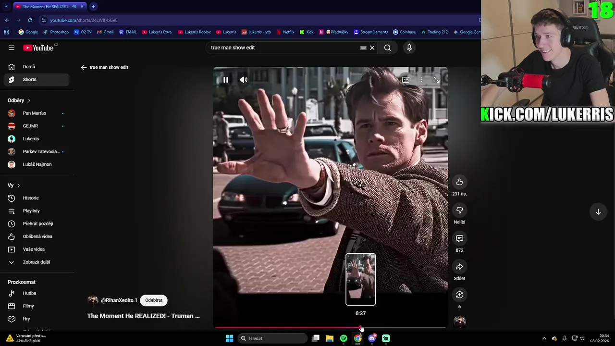The width and height of the screenshot is (615, 346).
Task: Open Playlisty in the sidebar
Action: pos(37,211)
